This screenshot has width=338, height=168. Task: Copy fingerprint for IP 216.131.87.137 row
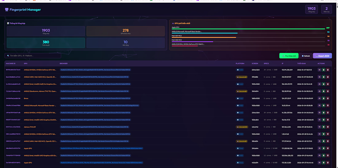point(323,77)
